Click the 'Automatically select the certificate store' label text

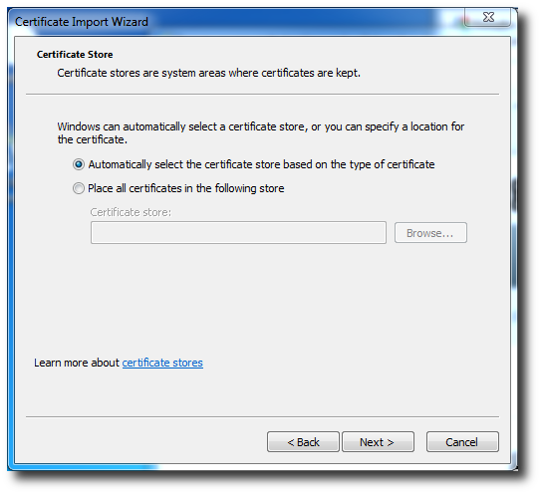(x=261, y=164)
